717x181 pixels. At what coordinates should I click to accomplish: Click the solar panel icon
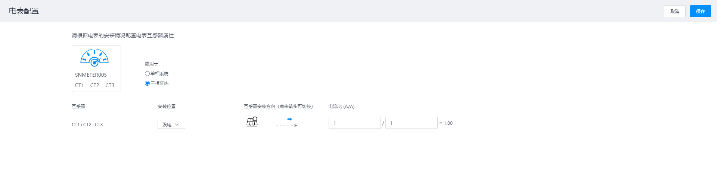[x=252, y=122]
